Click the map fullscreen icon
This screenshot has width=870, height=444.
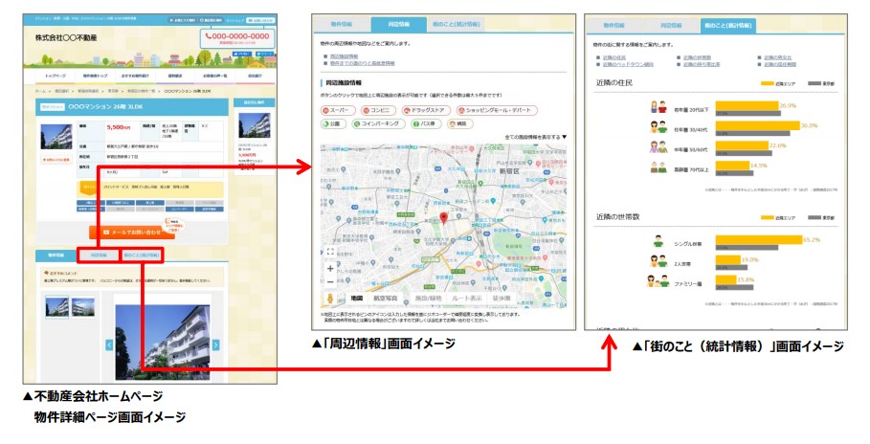(330, 252)
